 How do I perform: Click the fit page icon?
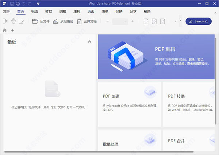click(154, 22)
